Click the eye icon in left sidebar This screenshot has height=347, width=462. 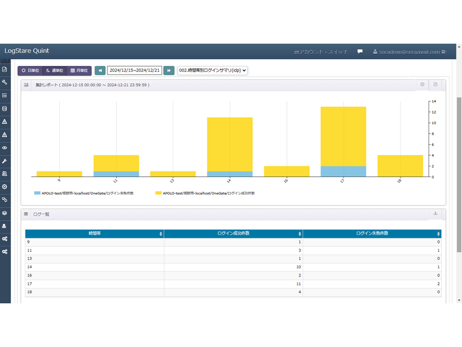click(x=4, y=148)
